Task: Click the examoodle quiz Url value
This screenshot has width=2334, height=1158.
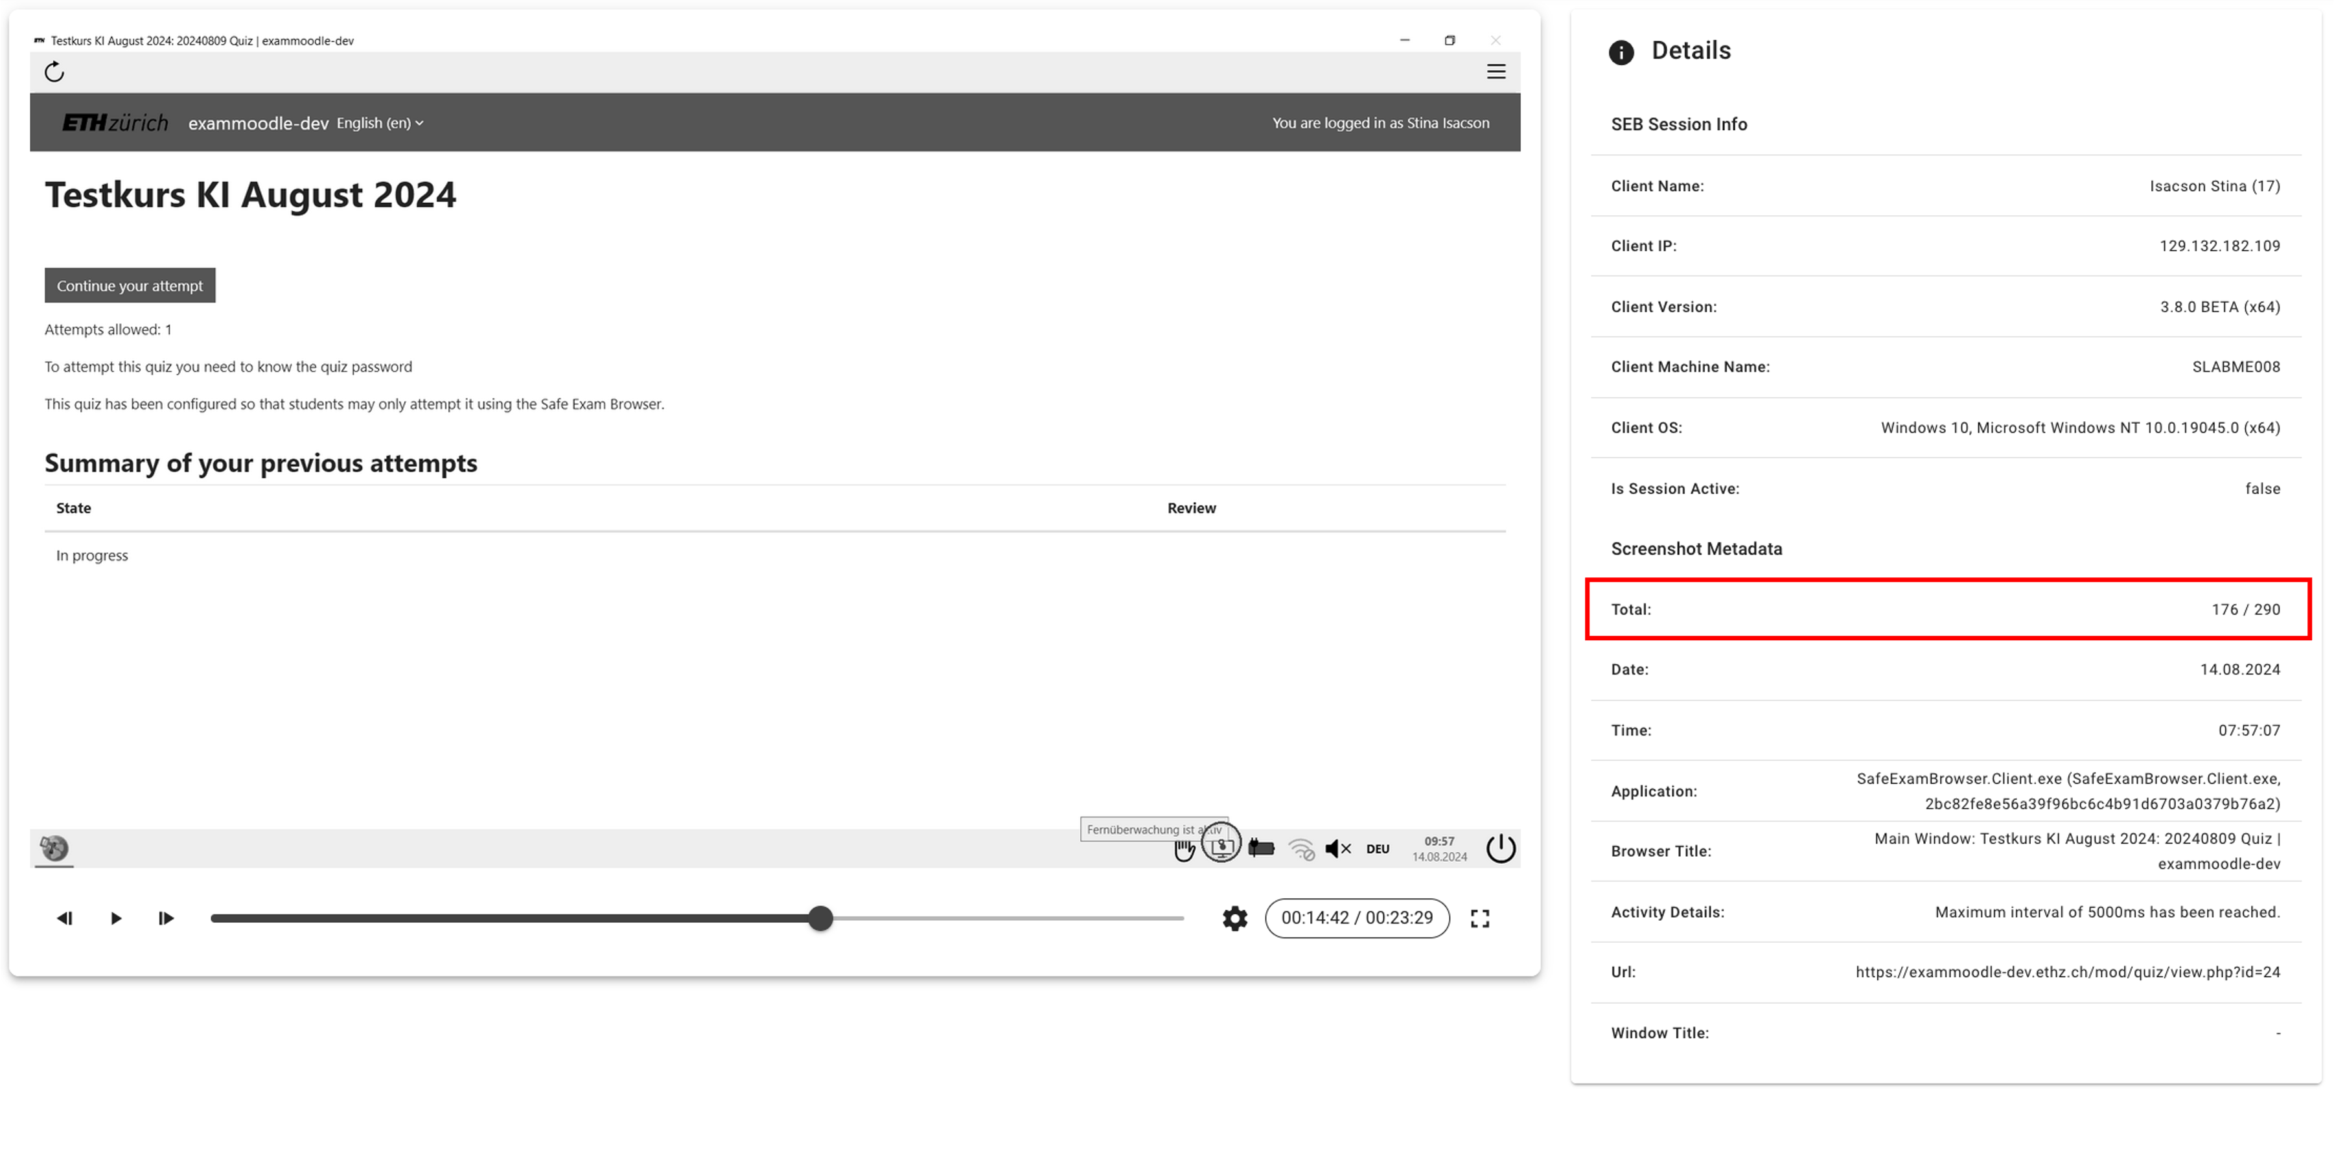Action: point(2068,971)
